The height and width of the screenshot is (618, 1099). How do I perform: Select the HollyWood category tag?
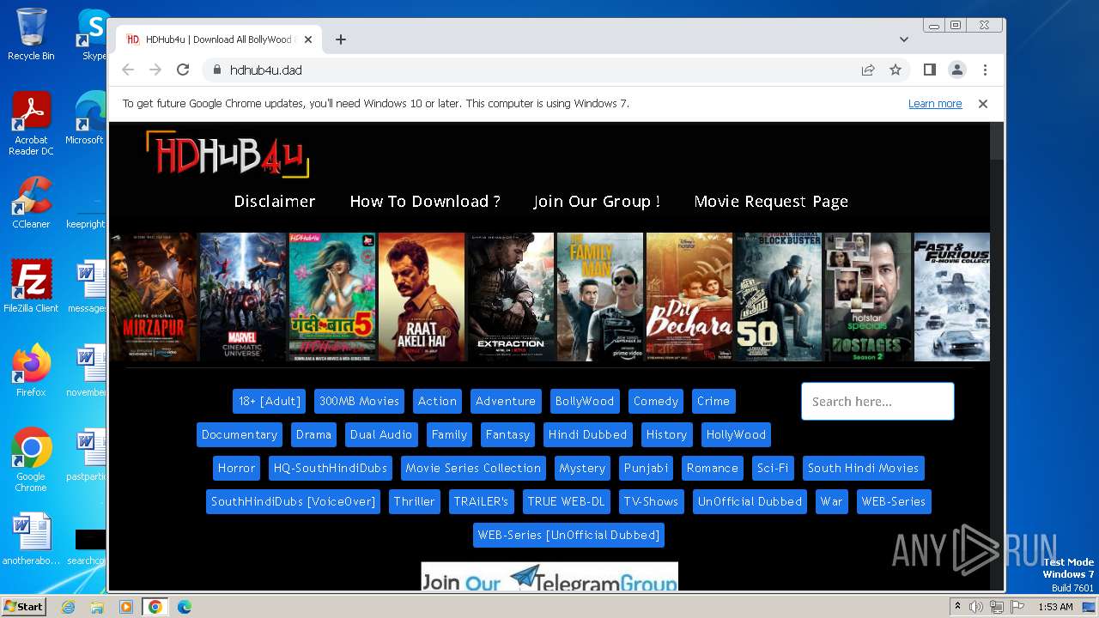[x=736, y=434]
